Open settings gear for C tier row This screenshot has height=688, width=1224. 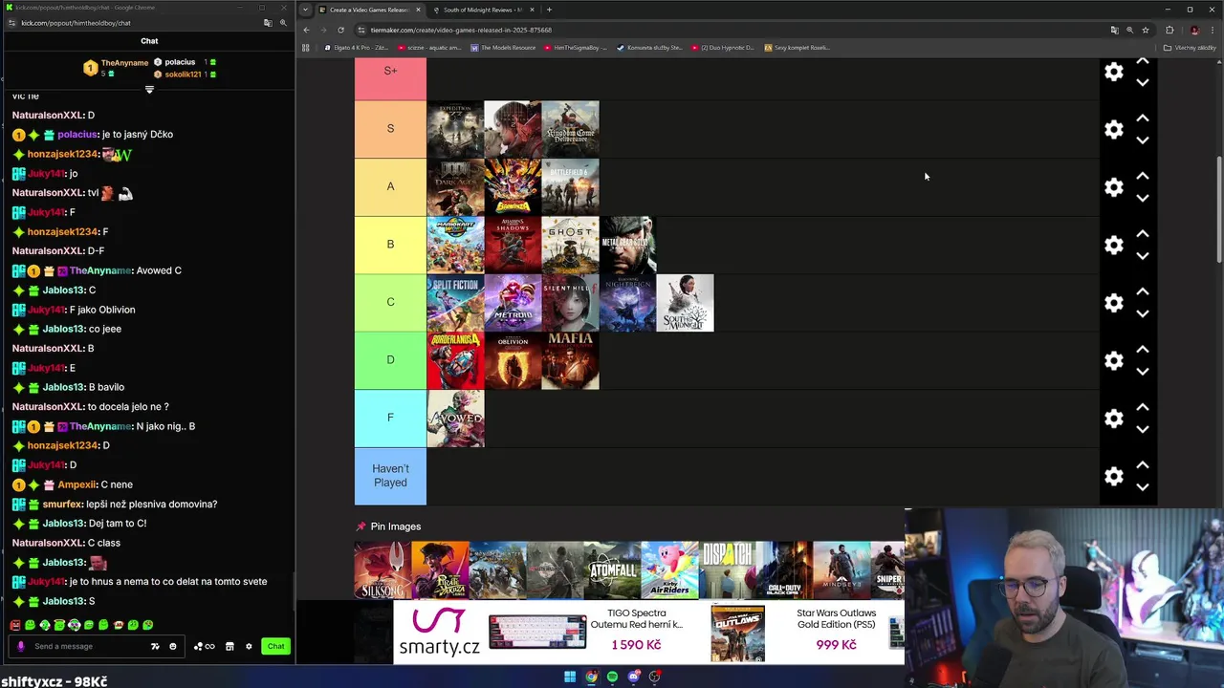(1114, 303)
